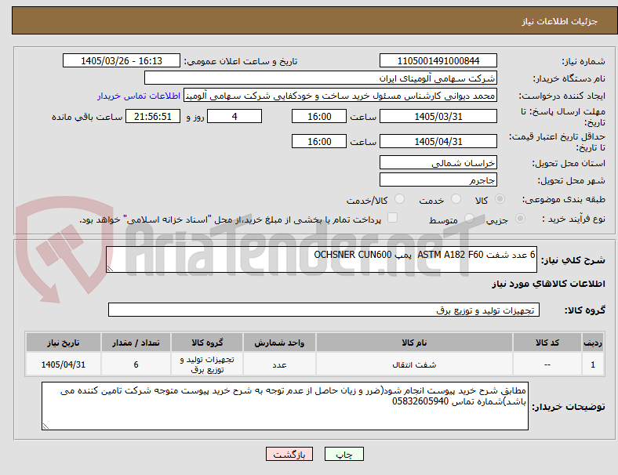Click the چاپ print button
Viewport: 618px width, 475px height.
(344, 454)
